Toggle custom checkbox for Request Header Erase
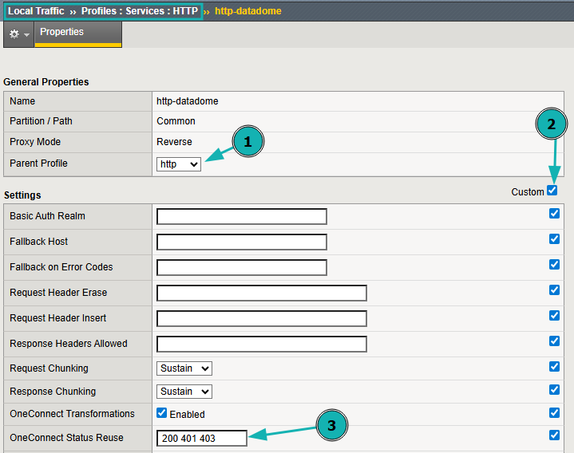574x453 pixels. click(x=554, y=290)
